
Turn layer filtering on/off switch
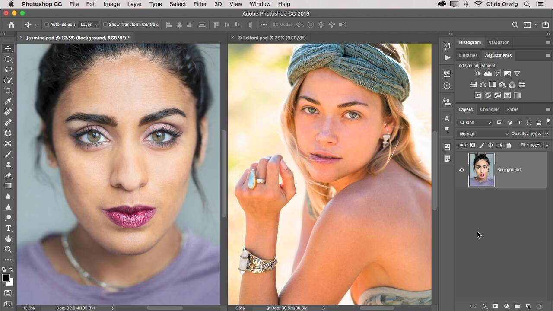point(548,121)
